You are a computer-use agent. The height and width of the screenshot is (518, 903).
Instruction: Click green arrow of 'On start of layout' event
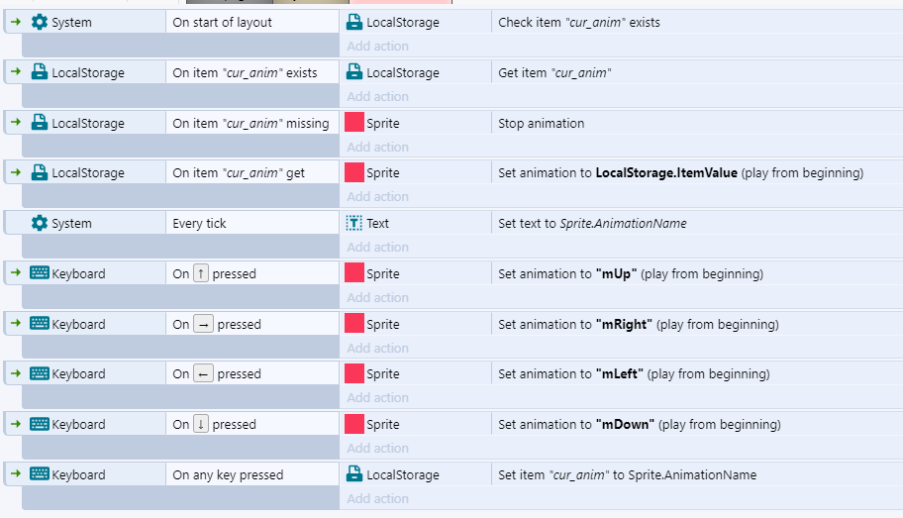pos(16,22)
